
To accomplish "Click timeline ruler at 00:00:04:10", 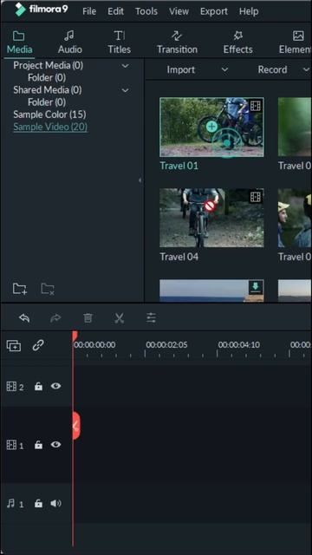I will pyautogui.click(x=239, y=345).
